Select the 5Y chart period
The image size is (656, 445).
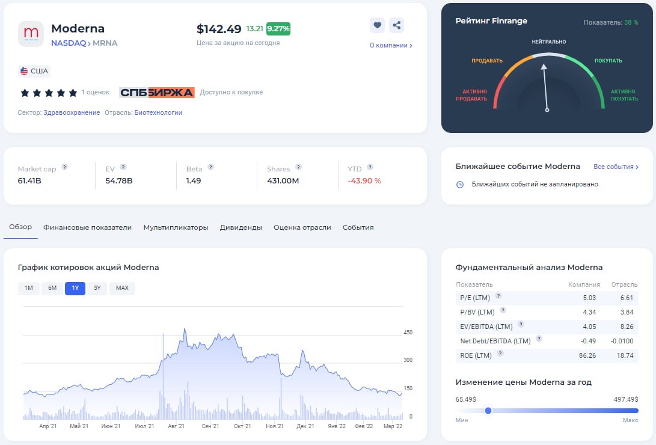[97, 288]
